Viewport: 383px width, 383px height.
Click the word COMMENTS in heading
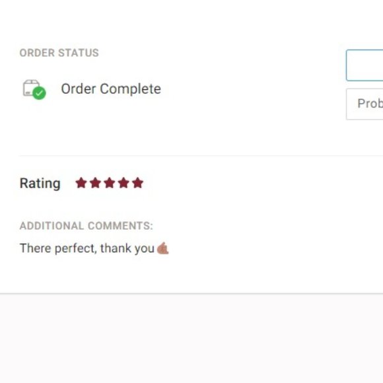point(120,226)
